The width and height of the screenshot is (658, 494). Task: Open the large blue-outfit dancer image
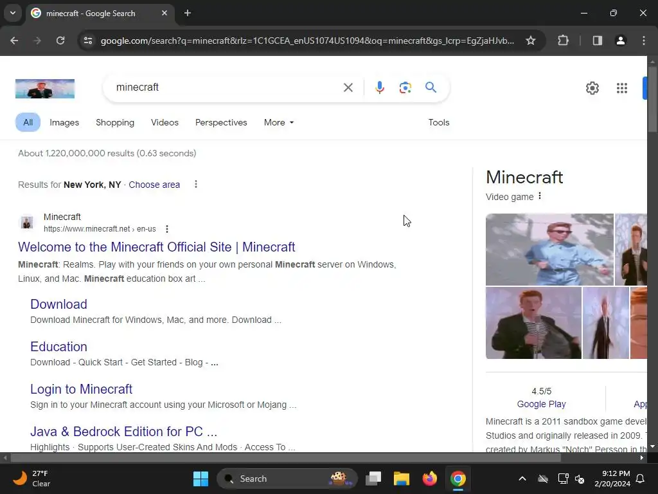[x=549, y=250]
